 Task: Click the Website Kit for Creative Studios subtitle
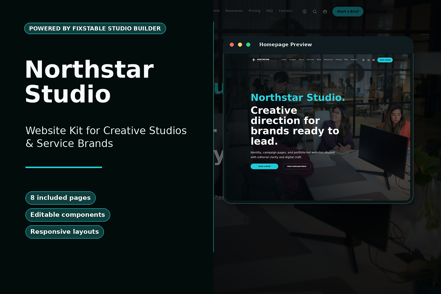coord(106,136)
